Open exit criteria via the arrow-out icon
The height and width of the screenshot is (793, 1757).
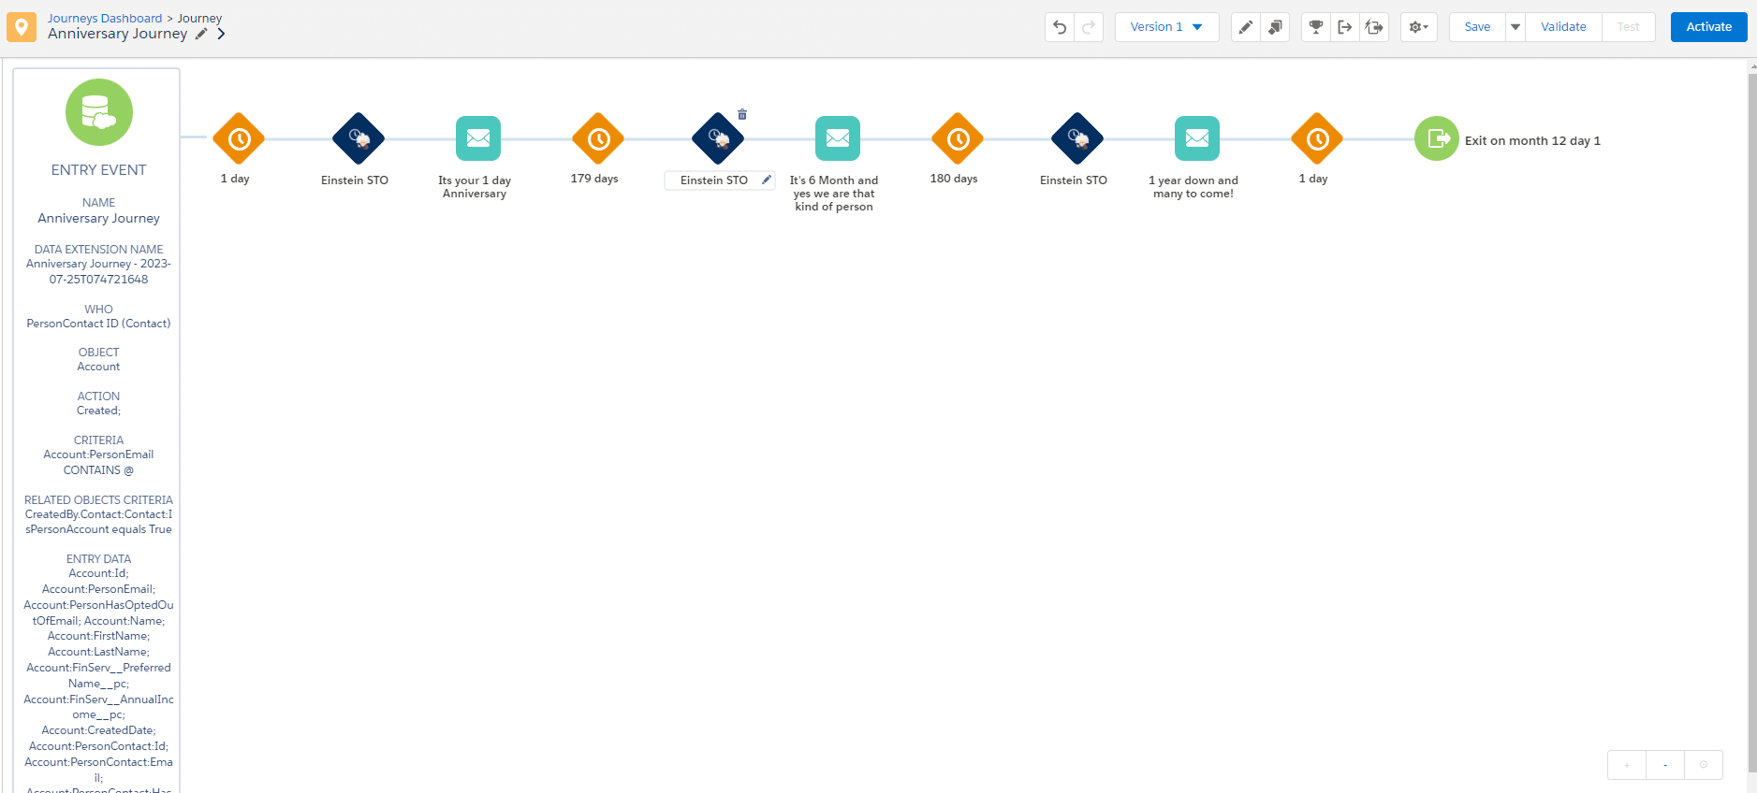tap(1344, 27)
